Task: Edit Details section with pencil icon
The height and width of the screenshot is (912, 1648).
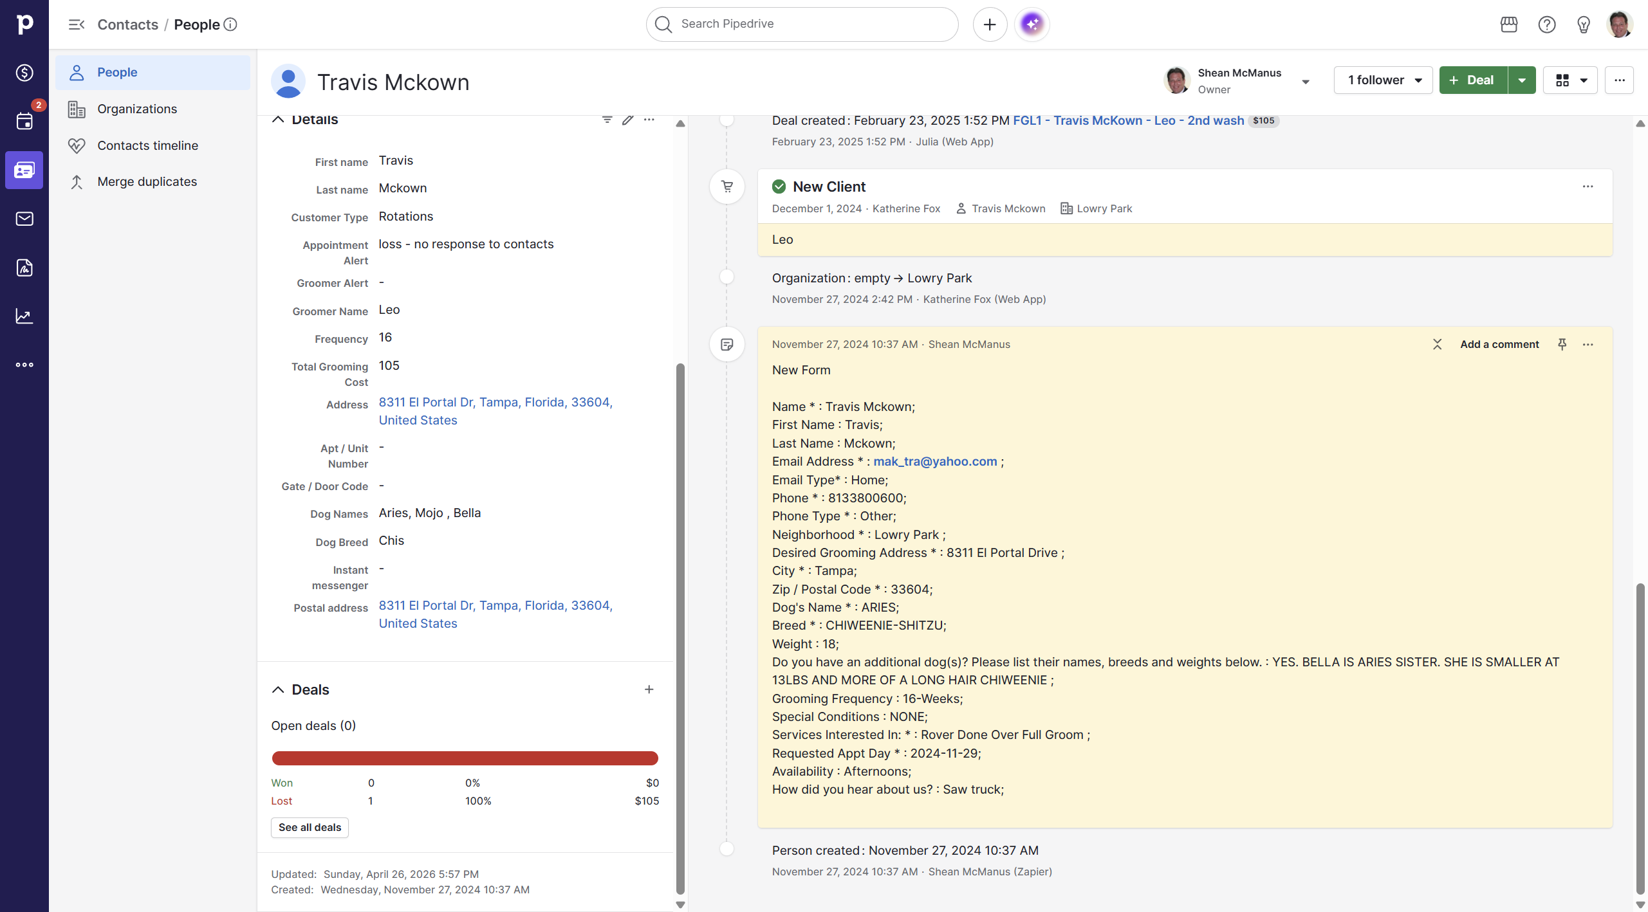Action: [627, 120]
